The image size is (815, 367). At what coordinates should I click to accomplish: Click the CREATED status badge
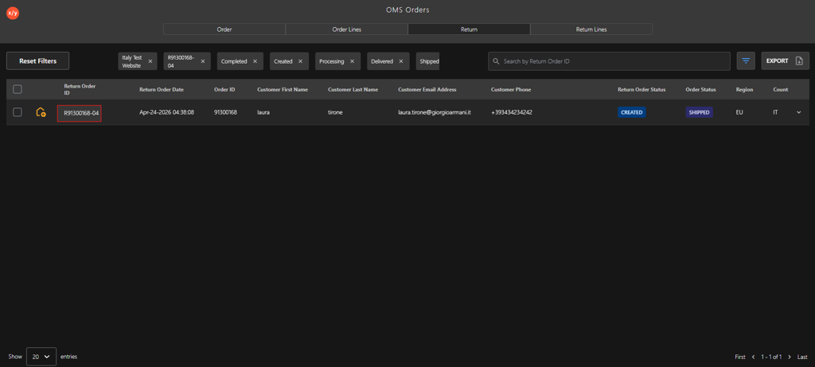click(x=631, y=112)
